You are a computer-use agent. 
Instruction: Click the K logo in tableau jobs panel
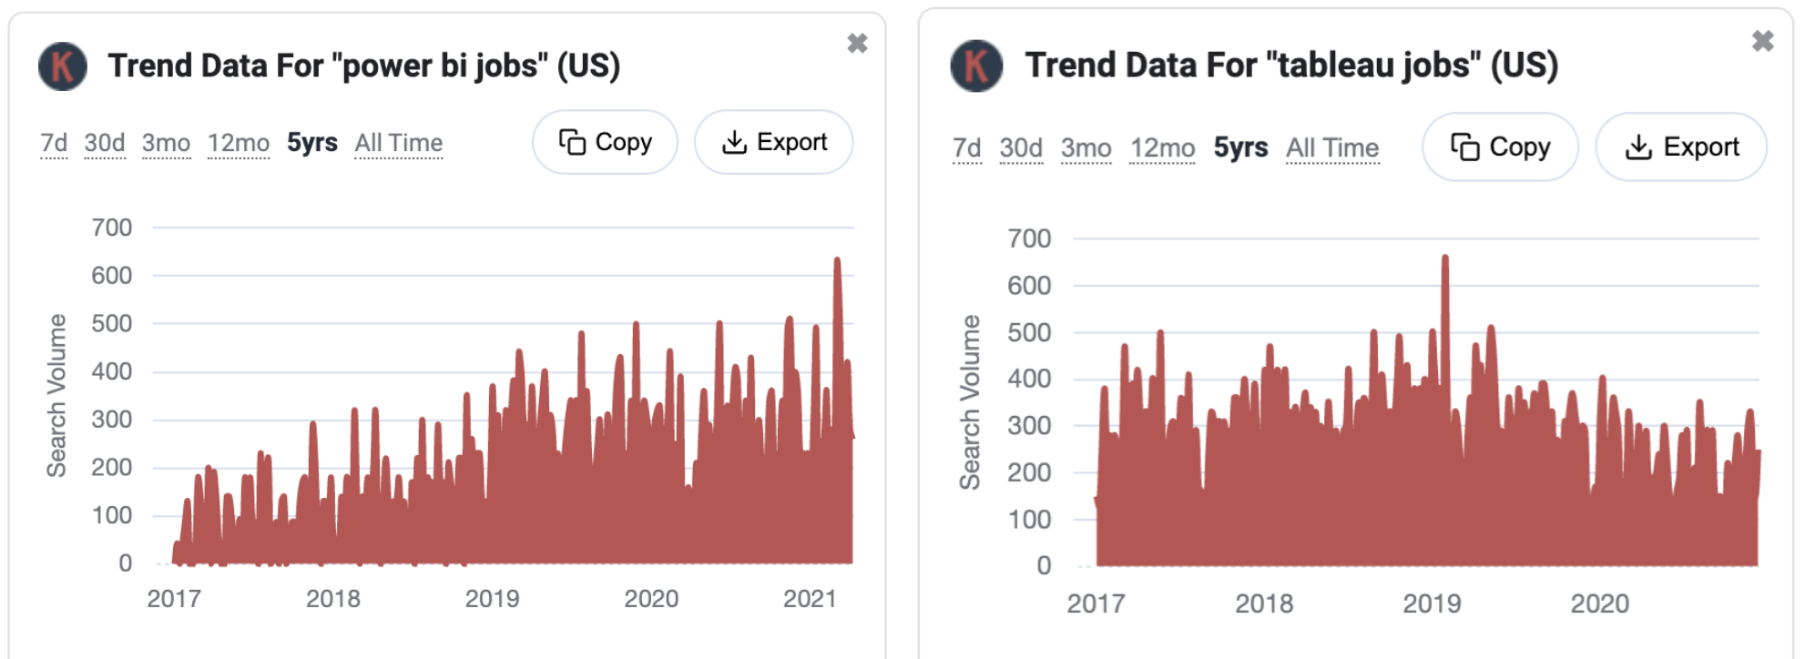click(x=976, y=66)
